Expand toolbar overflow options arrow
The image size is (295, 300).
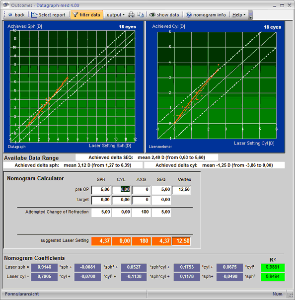tap(250, 15)
